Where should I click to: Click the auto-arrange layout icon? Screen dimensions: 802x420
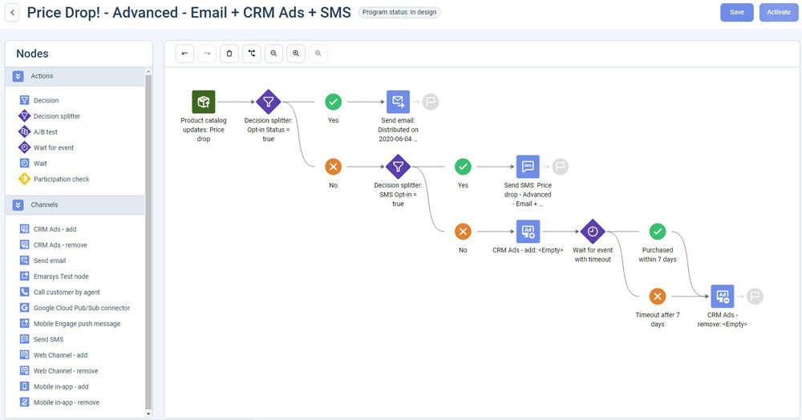[252, 54]
